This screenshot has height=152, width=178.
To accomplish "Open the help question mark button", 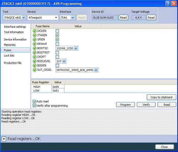I will 168,4.
